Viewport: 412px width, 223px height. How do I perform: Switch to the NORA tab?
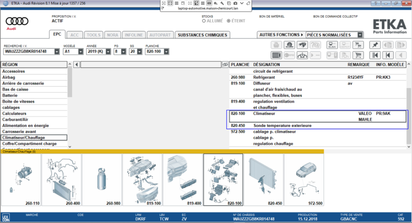112,35
